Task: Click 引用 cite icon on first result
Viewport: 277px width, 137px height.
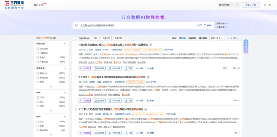Action: [x=140, y=68]
